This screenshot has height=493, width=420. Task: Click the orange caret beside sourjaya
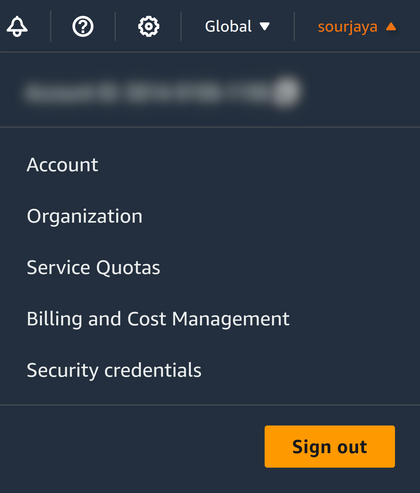(391, 26)
